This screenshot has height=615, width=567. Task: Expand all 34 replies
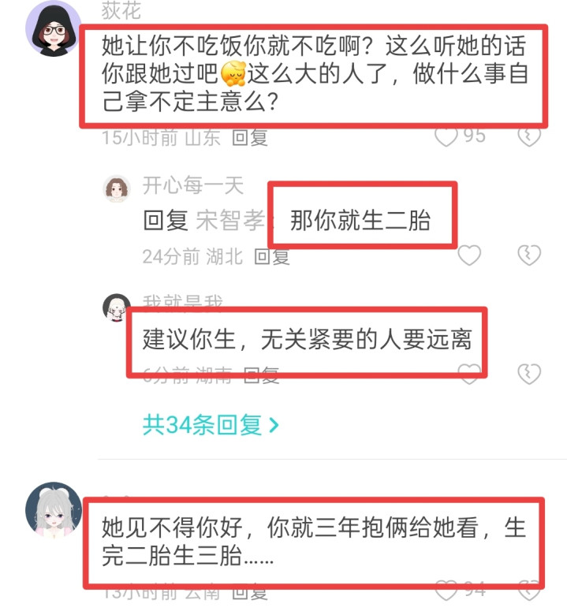(211, 425)
